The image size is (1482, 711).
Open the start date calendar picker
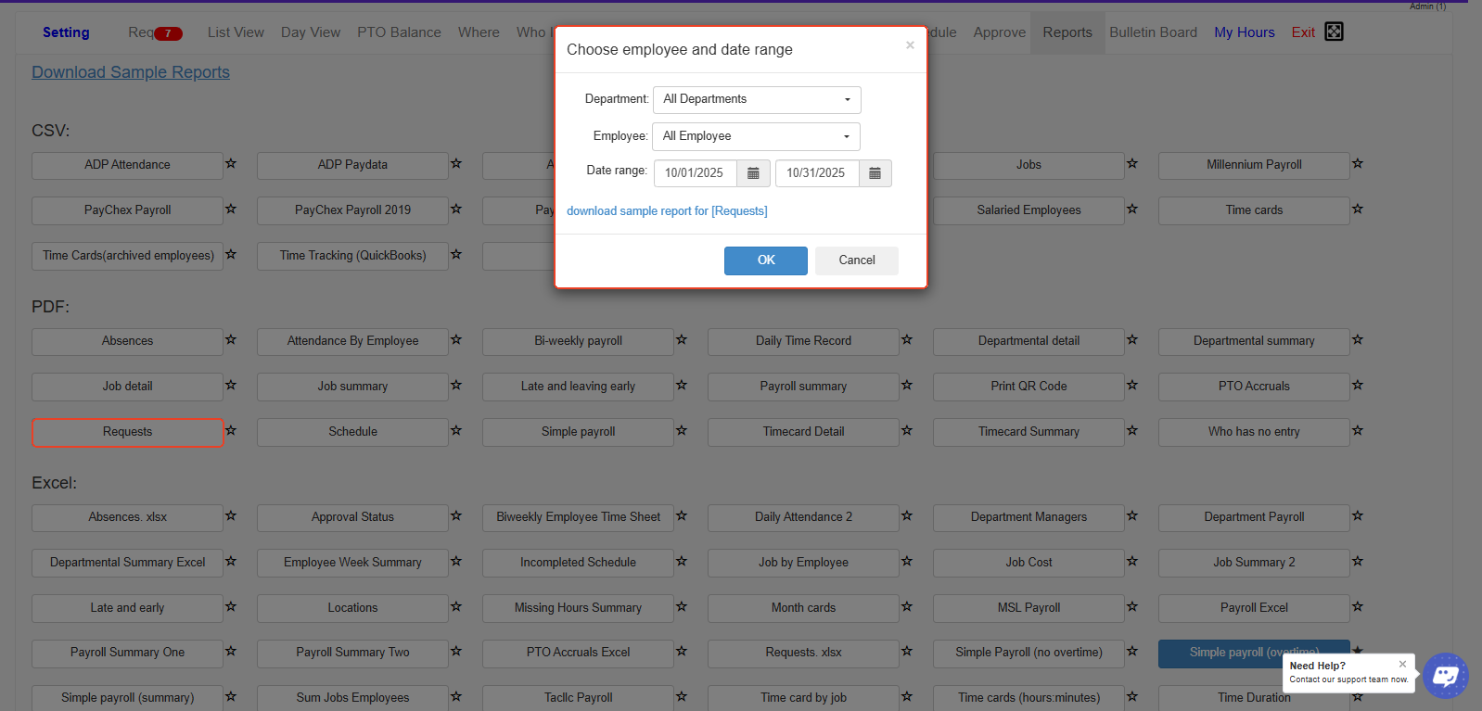(x=753, y=173)
